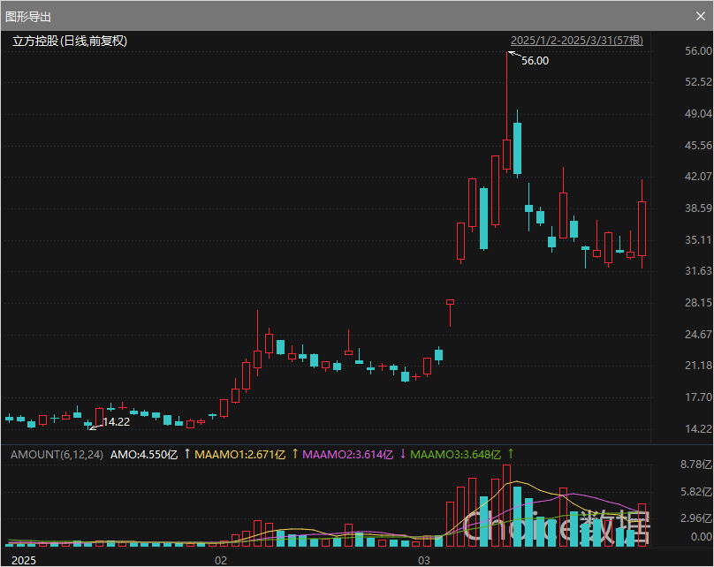Click the 14.22 low price label
Image resolution: width=714 pixels, height=567 pixels.
tap(116, 422)
